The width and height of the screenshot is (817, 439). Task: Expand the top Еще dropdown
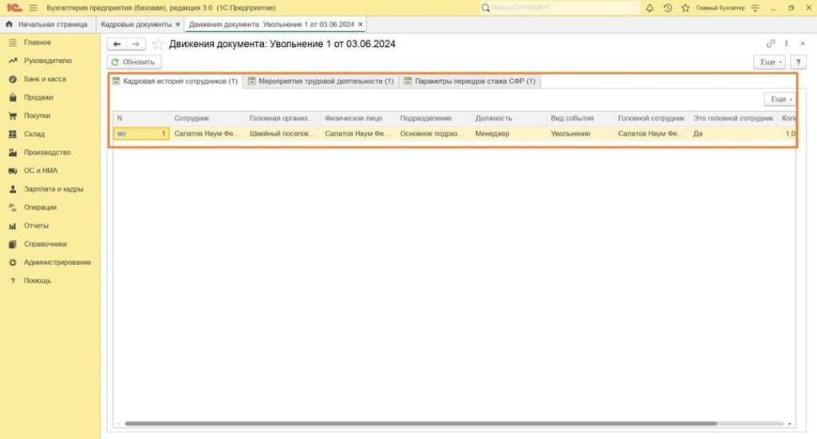(x=770, y=61)
